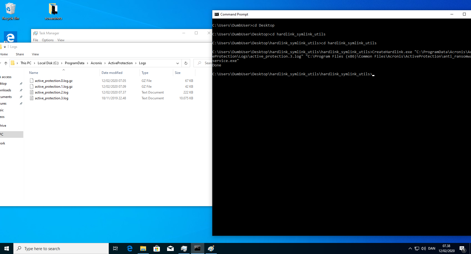Click the Windows taskbar search box

pyautogui.click(x=61, y=248)
